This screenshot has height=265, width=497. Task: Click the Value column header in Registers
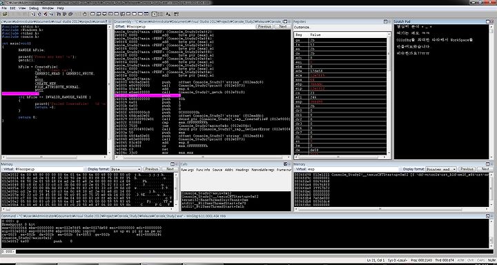347,35
